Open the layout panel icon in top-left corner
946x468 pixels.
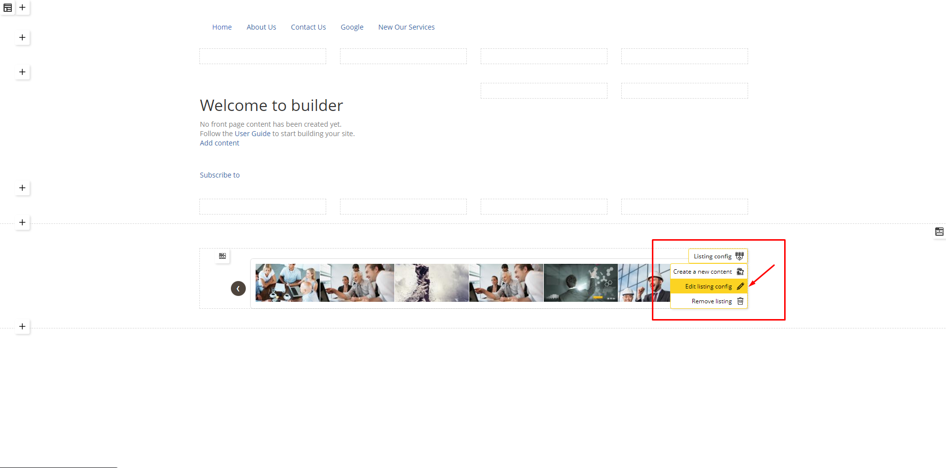click(x=7, y=8)
